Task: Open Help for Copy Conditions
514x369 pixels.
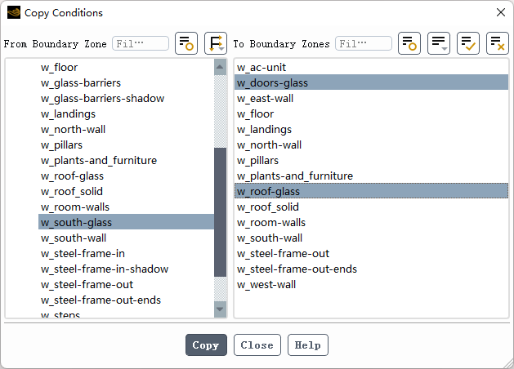Action: point(307,345)
